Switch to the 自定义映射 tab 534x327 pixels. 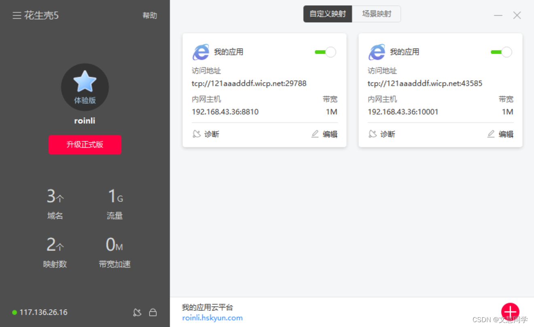[x=328, y=14]
